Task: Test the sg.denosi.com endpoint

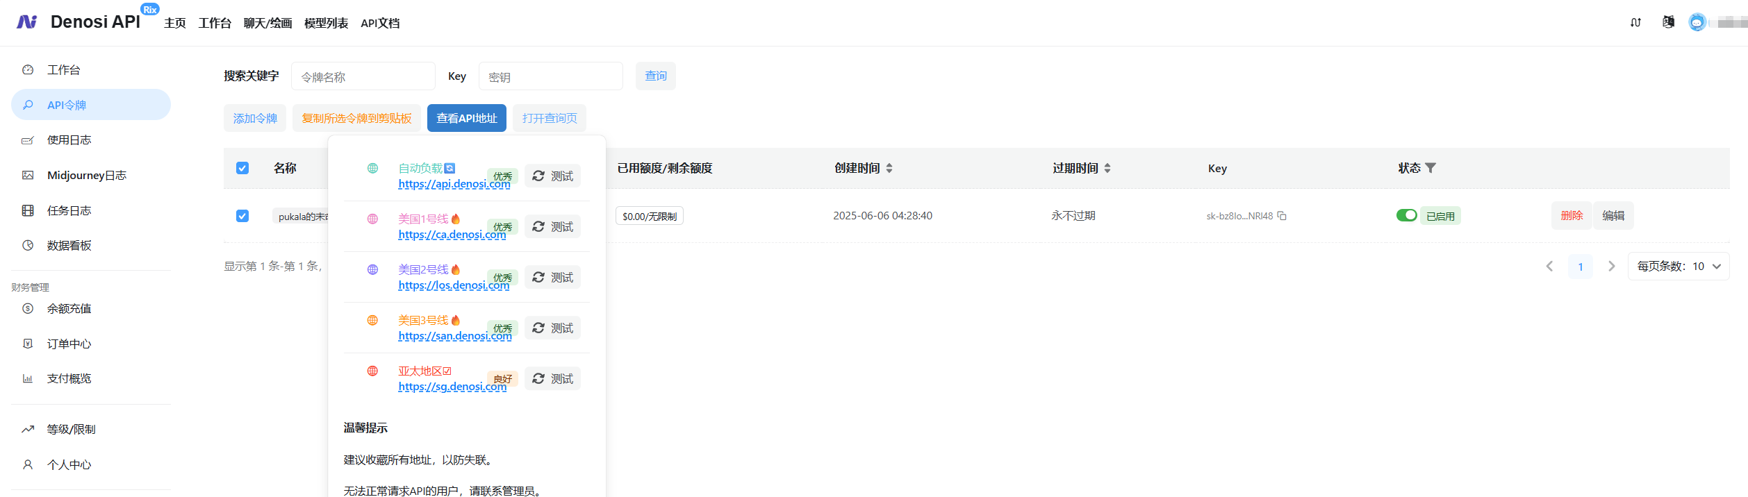Action: tap(553, 378)
